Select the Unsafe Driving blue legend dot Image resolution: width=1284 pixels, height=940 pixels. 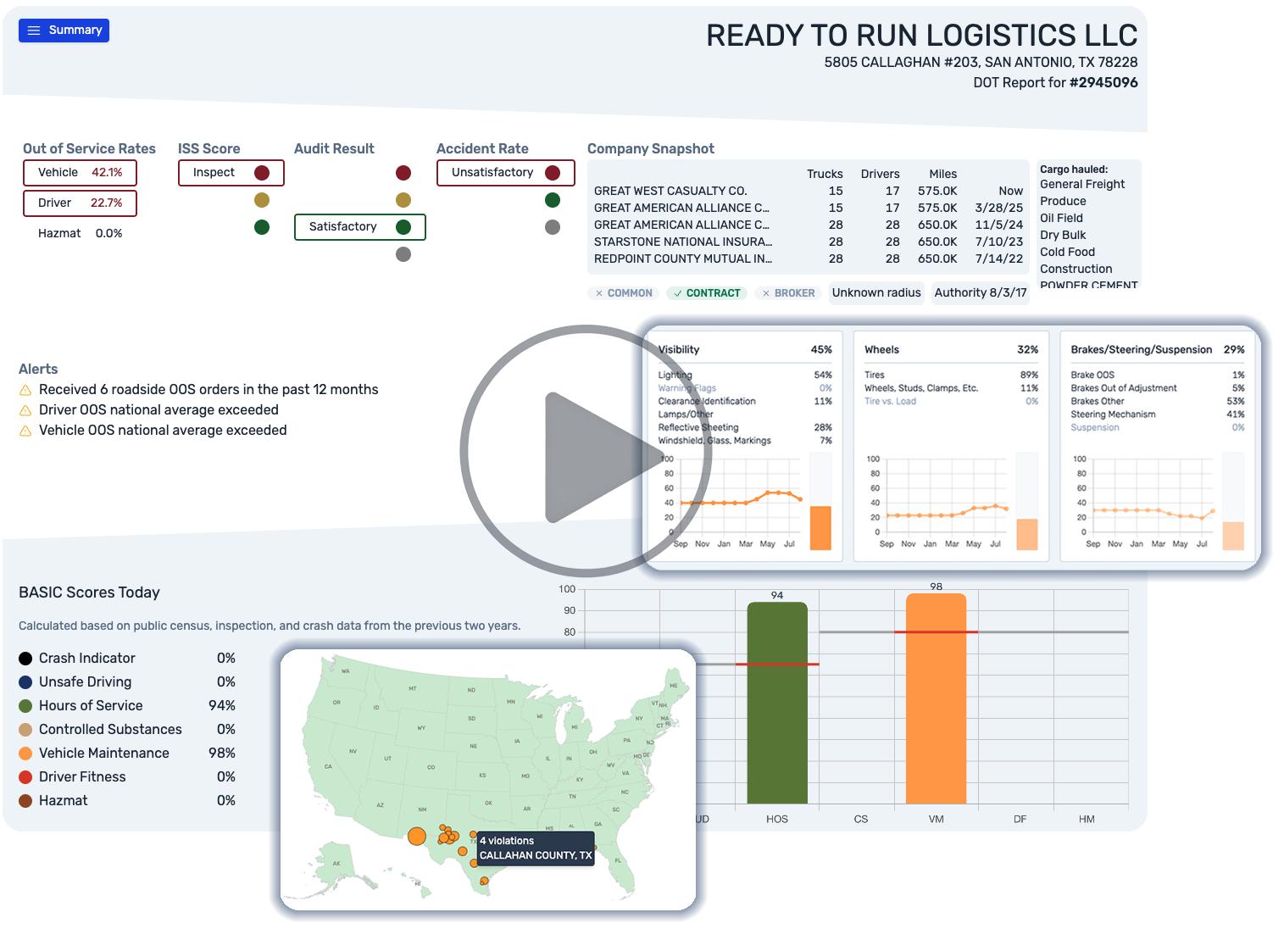pyautogui.click(x=25, y=682)
